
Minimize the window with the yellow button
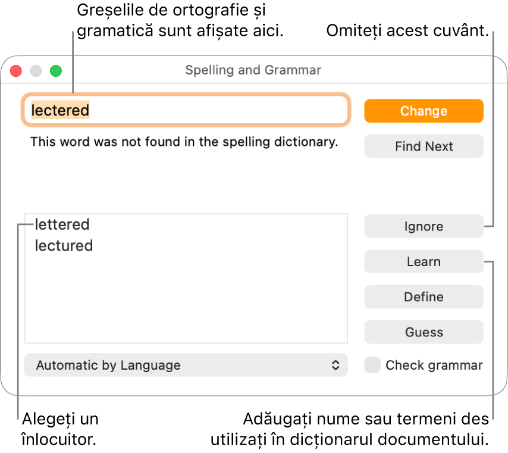point(36,70)
